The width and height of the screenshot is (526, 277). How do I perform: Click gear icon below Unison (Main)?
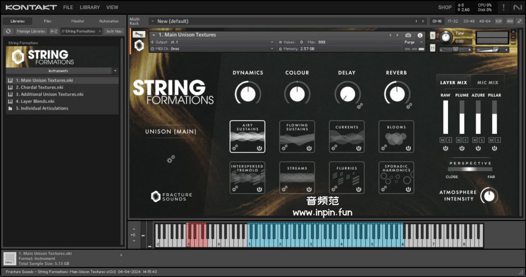click(171, 159)
